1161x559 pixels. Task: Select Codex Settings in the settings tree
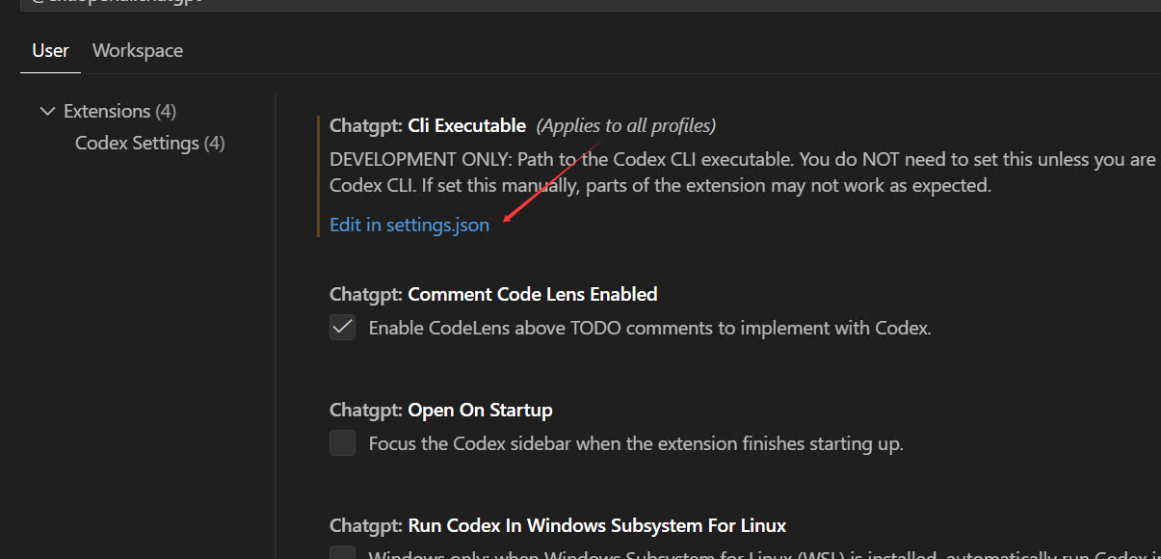[x=149, y=144]
